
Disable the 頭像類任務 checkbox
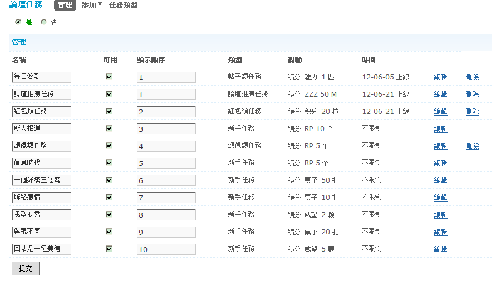[109, 145]
